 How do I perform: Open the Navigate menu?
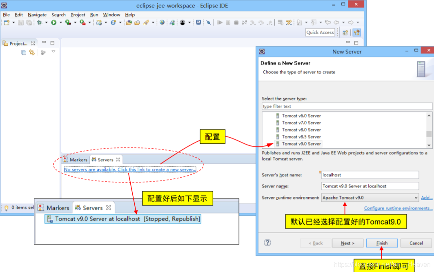37,15
